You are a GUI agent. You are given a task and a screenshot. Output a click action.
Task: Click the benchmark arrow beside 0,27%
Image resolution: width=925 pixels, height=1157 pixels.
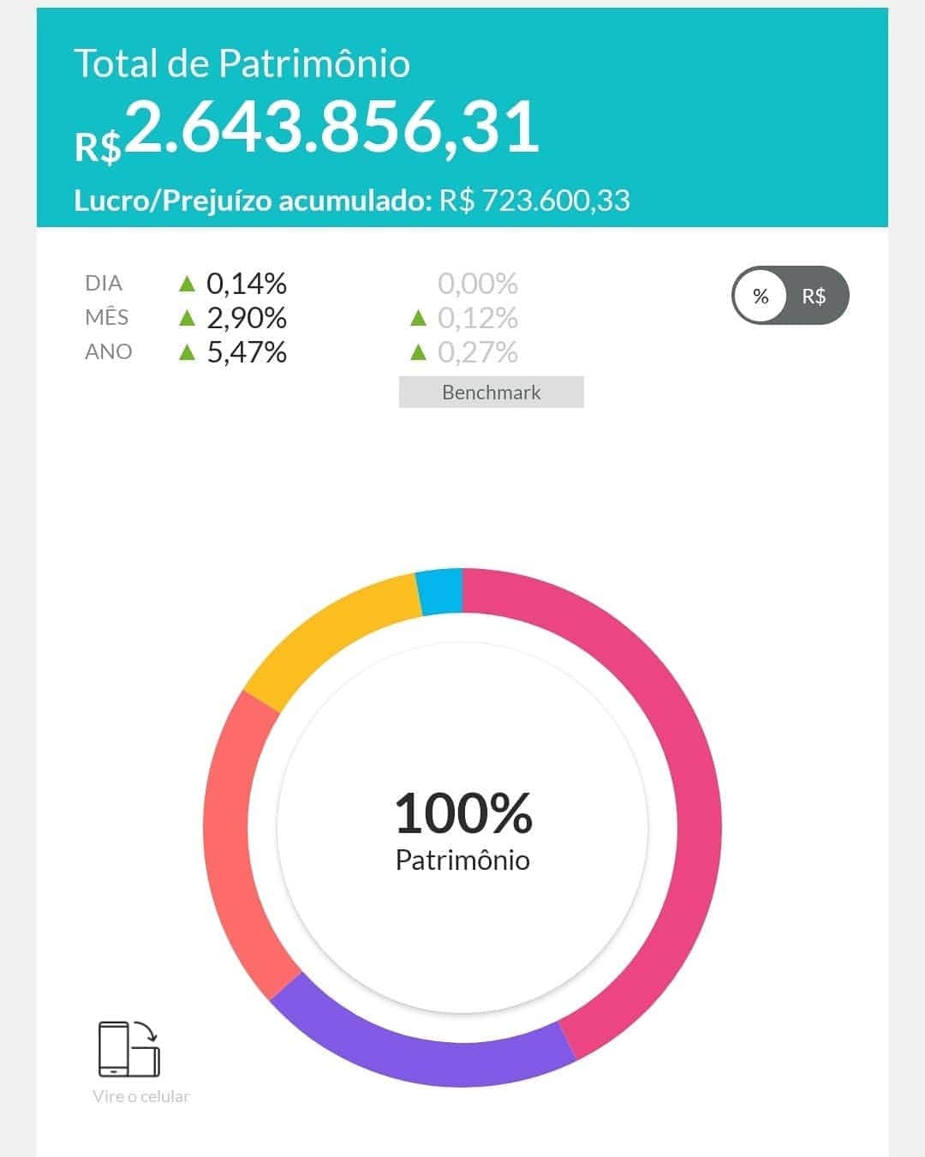(x=418, y=351)
